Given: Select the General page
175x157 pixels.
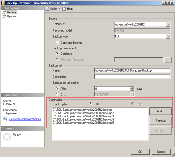Looking at the screenshot, I should pyautogui.click(x=11, y=12).
